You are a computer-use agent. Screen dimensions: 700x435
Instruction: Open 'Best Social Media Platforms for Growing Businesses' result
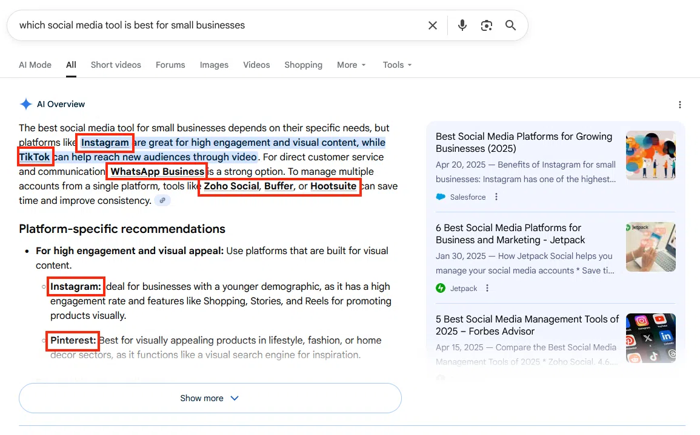pos(524,143)
